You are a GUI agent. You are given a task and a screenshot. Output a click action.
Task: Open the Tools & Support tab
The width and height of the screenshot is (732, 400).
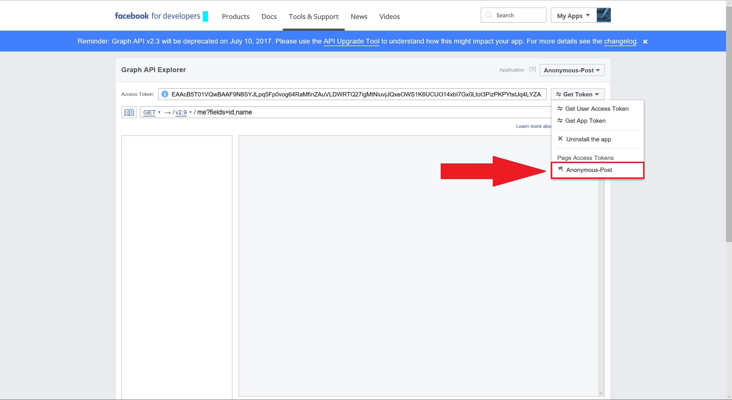click(x=313, y=17)
